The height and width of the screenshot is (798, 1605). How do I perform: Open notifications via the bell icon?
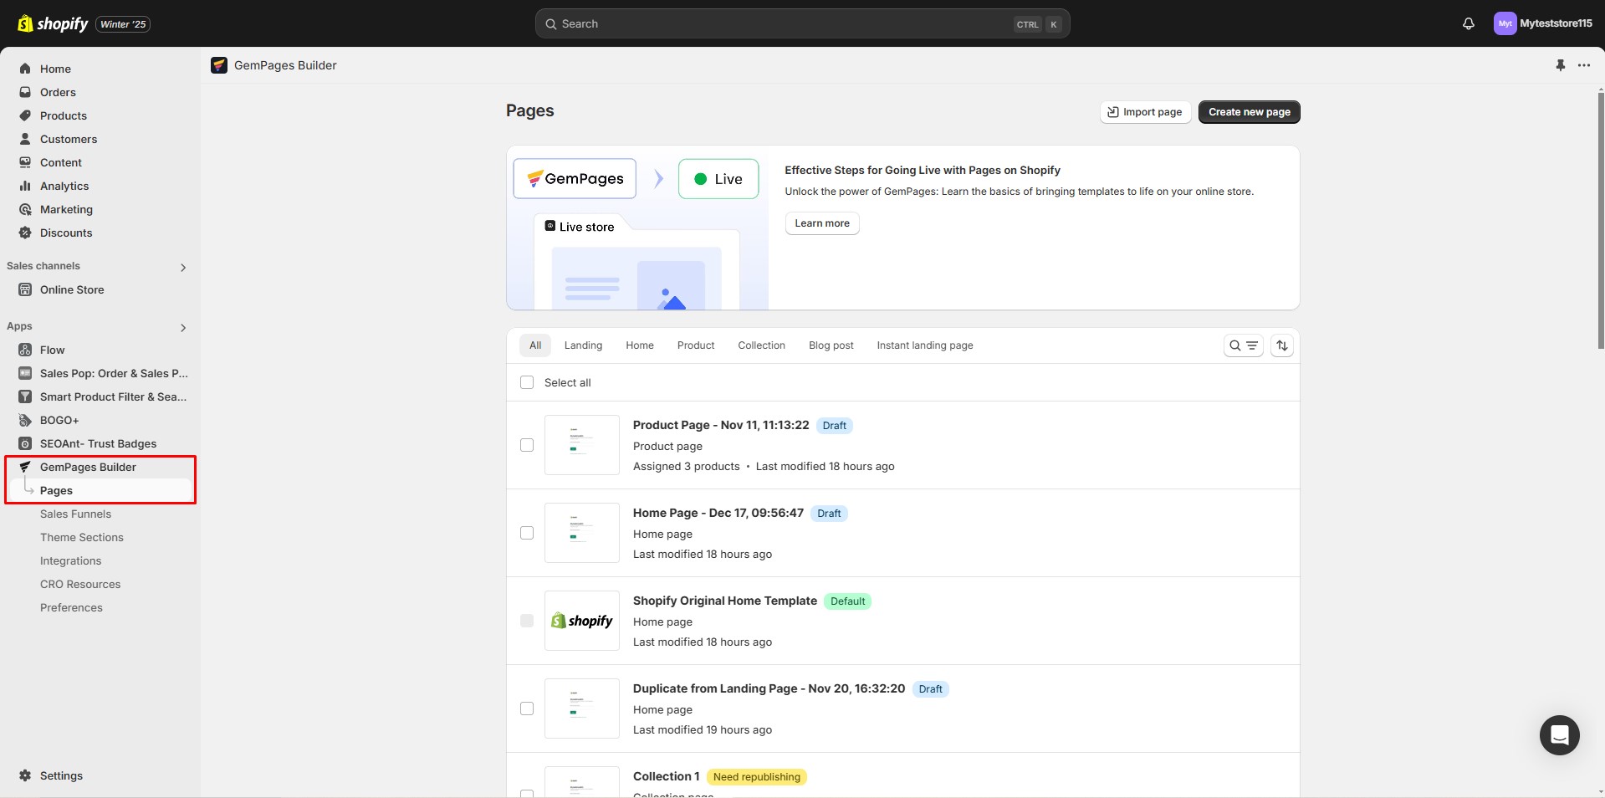pos(1469,23)
